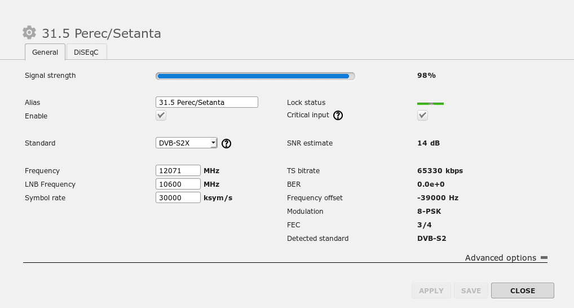Click the 31.5 Perec/Setanta title heading
The width and height of the screenshot is (574, 308).
coord(101,33)
